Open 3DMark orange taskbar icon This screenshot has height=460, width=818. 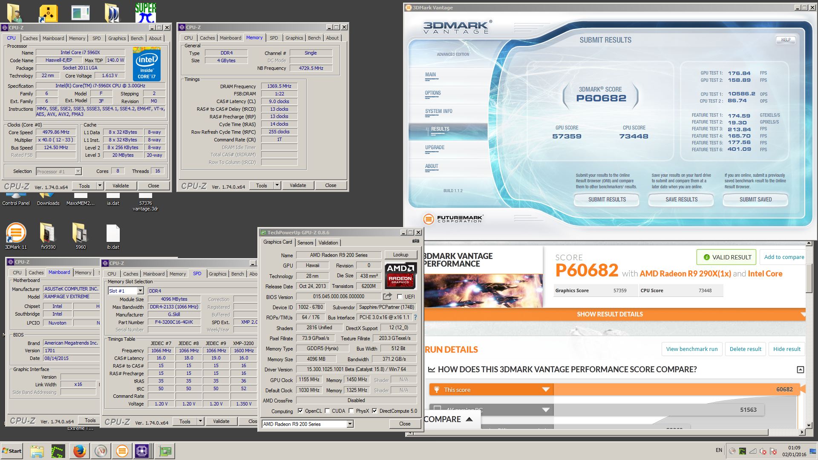(121, 451)
